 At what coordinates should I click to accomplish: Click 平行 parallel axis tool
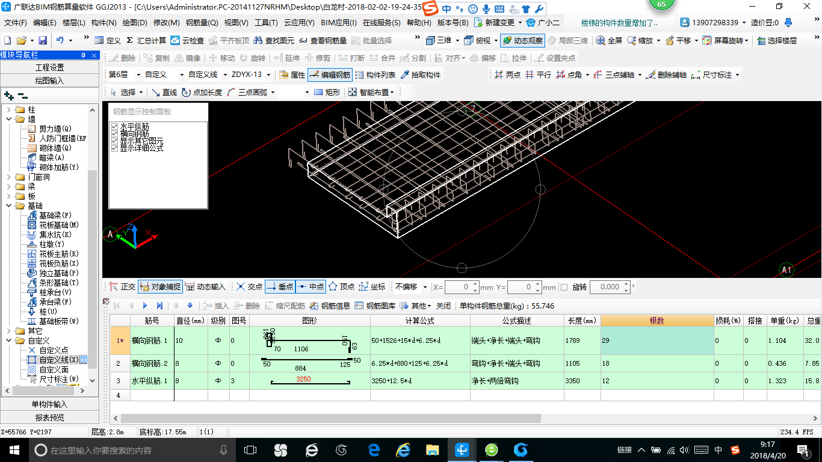(538, 75)
